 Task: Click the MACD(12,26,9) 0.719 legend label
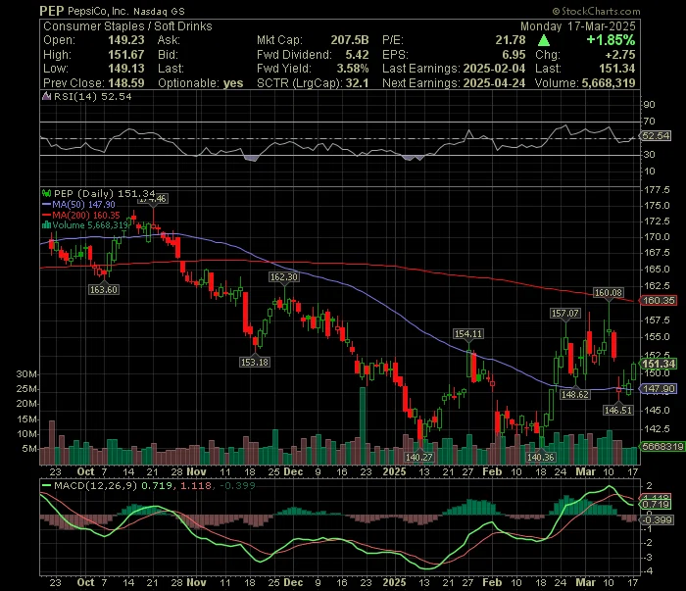click(x=113, y=485)
